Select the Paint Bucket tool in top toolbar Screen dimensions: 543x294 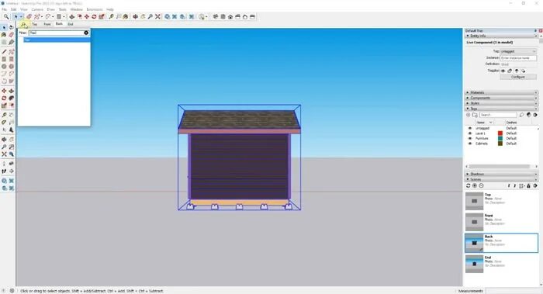point(126,16)
